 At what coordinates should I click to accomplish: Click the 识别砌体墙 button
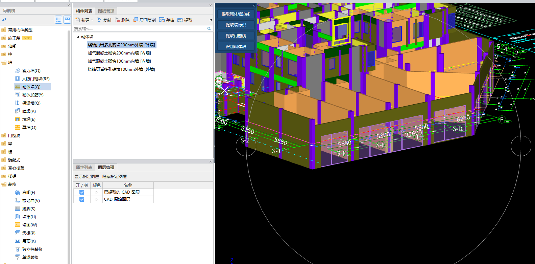click(236, 46)
